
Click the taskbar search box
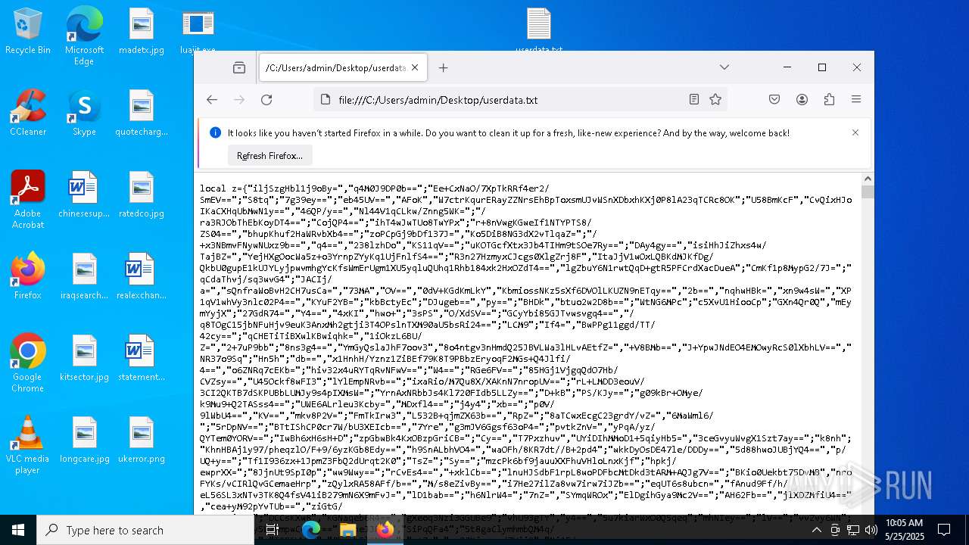[145, 530]
